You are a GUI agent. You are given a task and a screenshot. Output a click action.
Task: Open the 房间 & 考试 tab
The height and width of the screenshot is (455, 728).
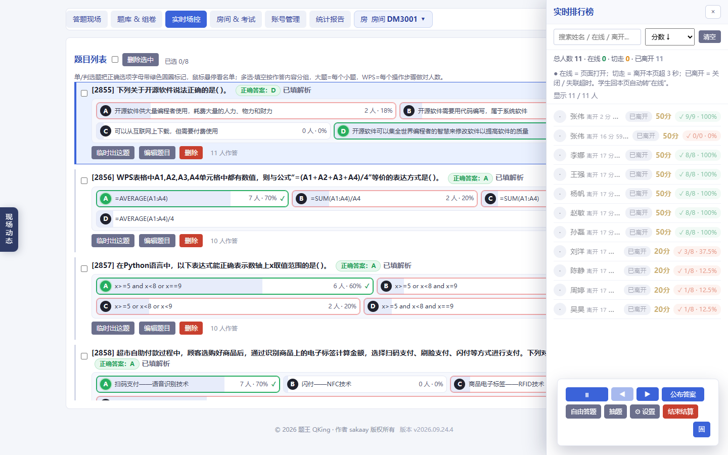click(x=236, y=19)
